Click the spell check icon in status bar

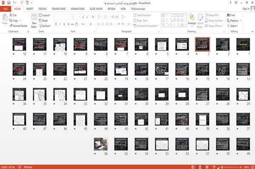coord(20,167)
